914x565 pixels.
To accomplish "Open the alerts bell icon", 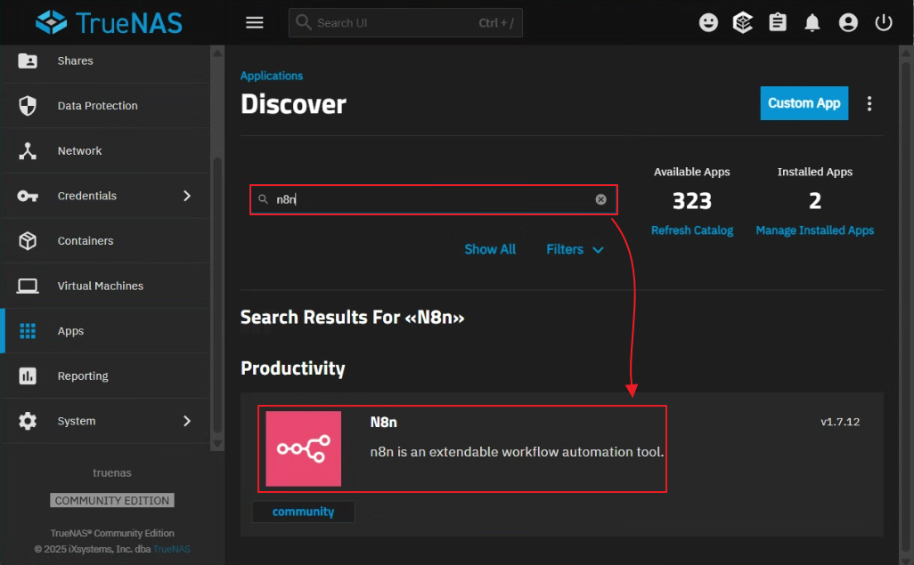I will coord(812,23).
